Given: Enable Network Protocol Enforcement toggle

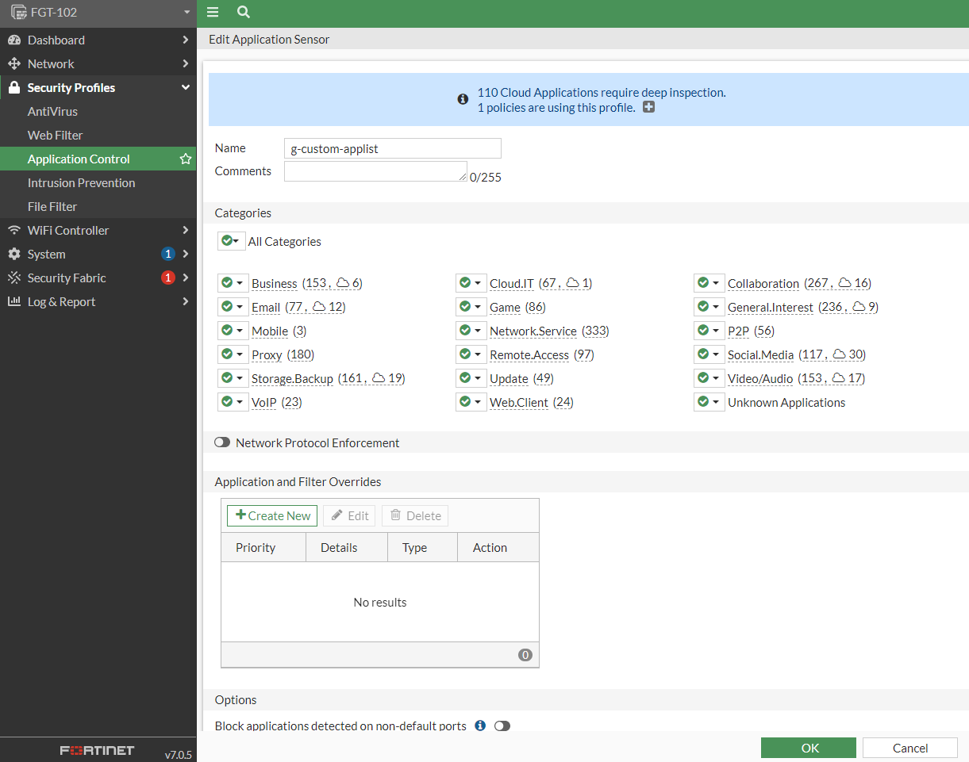Looking at the screenshot, I should [222, 443].
